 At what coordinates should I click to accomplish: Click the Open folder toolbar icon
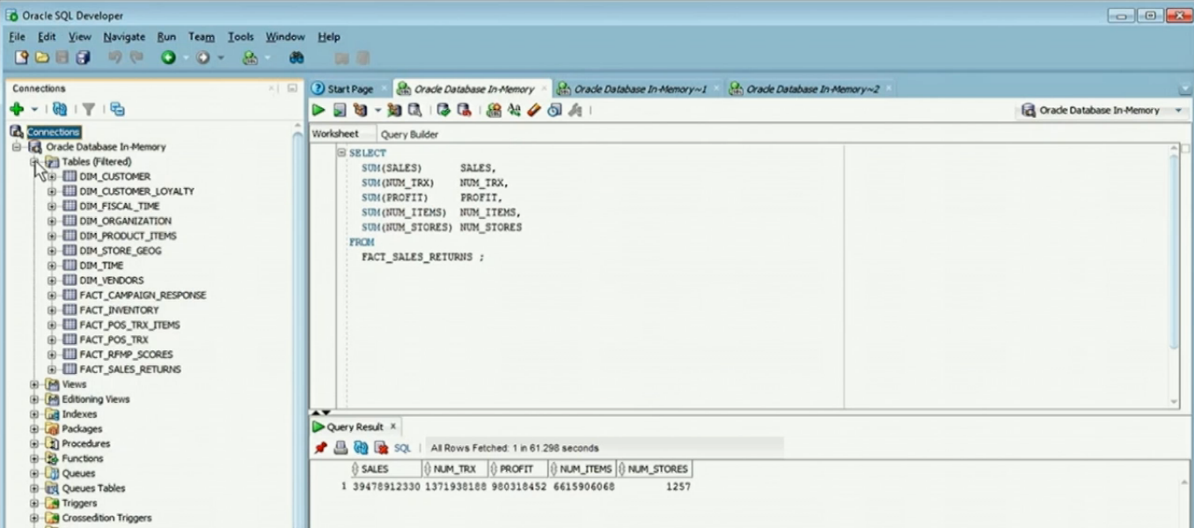click(41, 58)
